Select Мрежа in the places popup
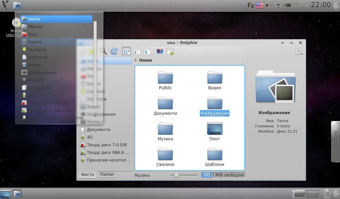Screen dimensions: 340x199 point(35,27)
